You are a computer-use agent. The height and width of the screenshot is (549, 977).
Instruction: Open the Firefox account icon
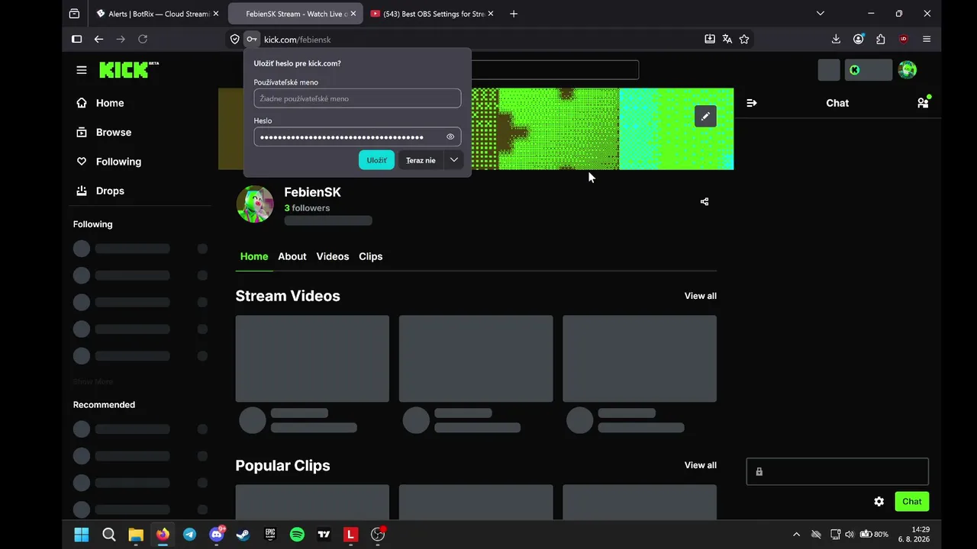859,39
